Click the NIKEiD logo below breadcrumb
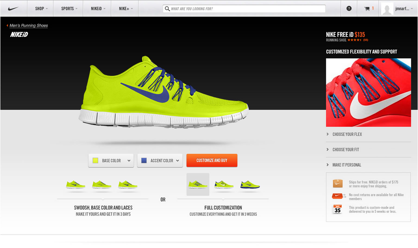 pos(19,34)
